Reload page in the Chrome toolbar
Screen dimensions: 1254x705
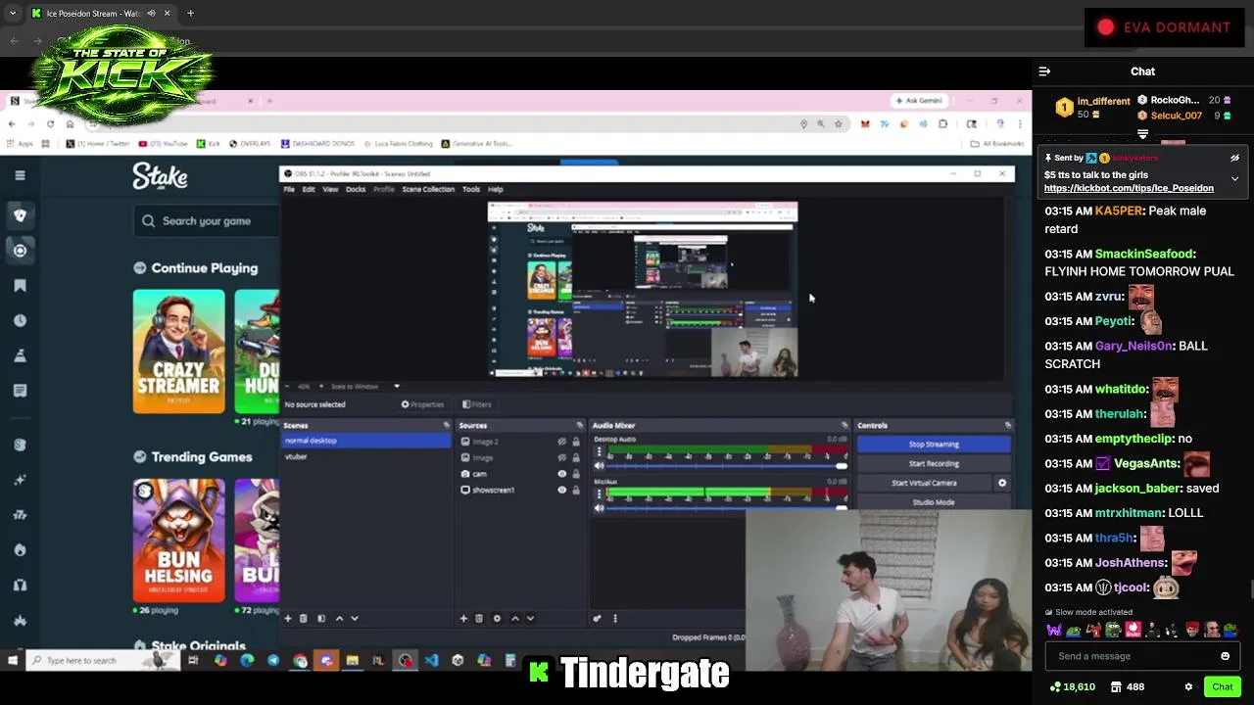50,124
